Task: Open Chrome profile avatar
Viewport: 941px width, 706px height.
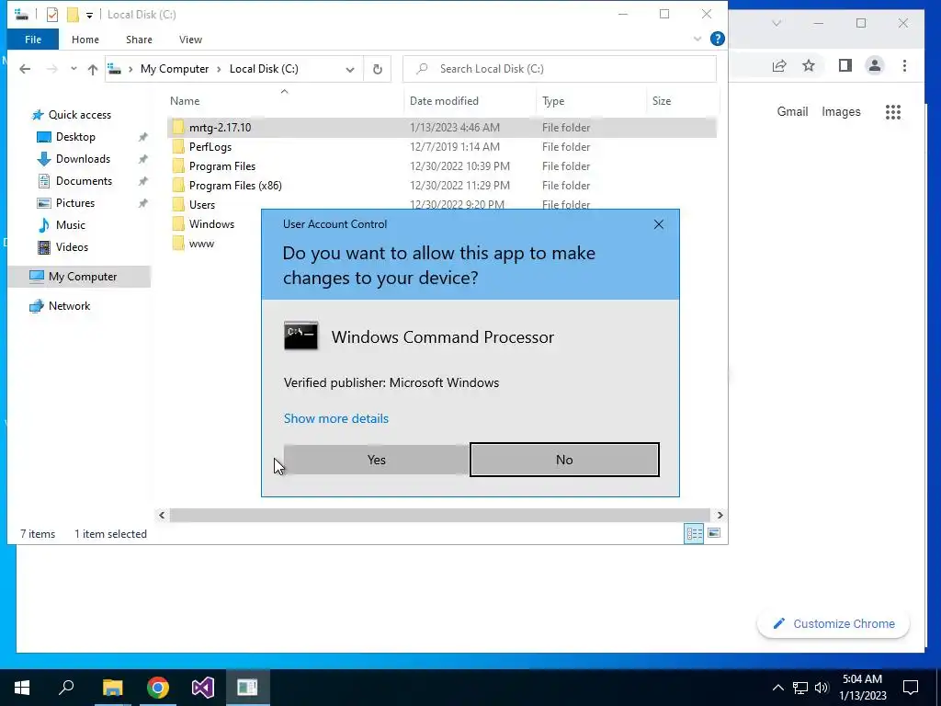Action: (x=875, y=65)
